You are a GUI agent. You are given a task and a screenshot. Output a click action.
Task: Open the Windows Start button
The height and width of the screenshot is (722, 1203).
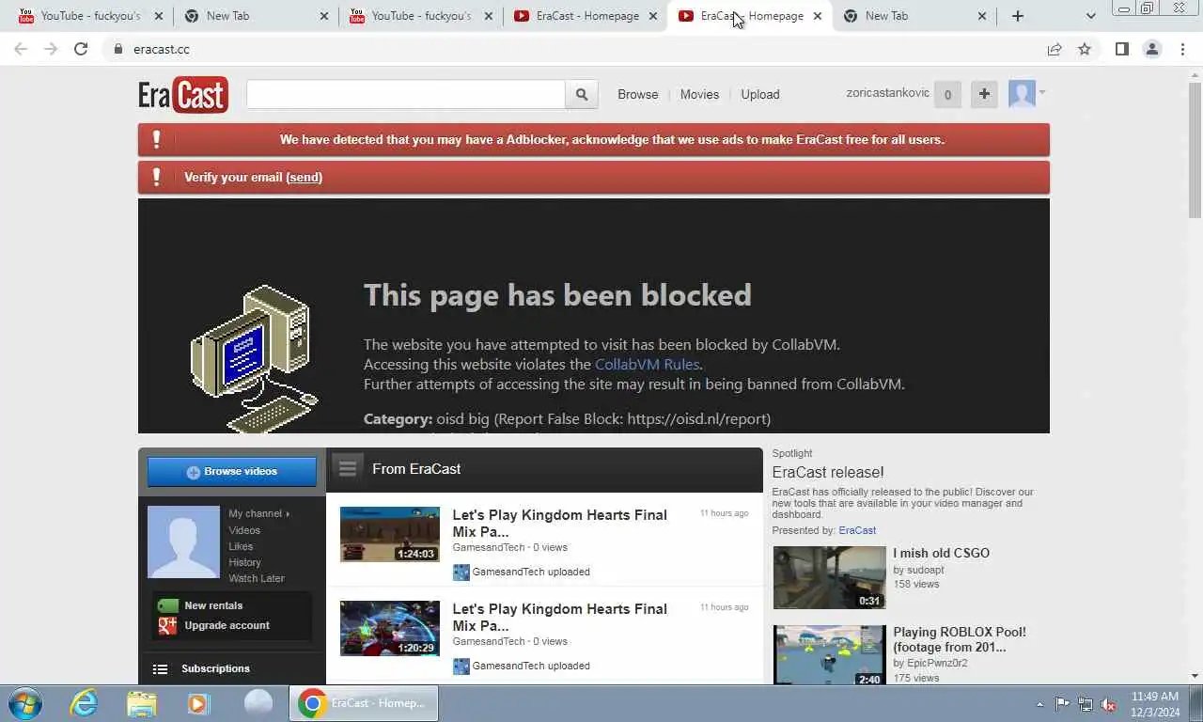tap(25, 703)
